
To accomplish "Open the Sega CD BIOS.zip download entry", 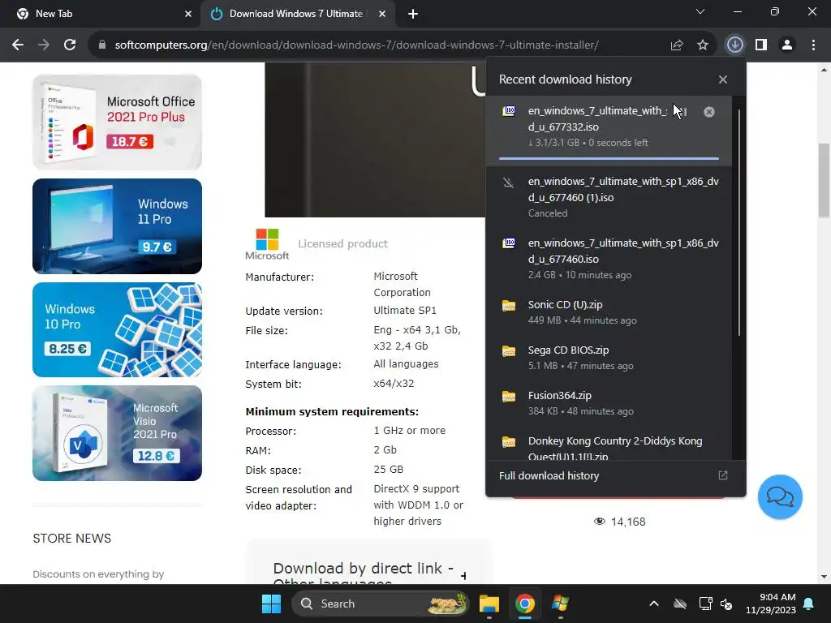I will [609, 358].
